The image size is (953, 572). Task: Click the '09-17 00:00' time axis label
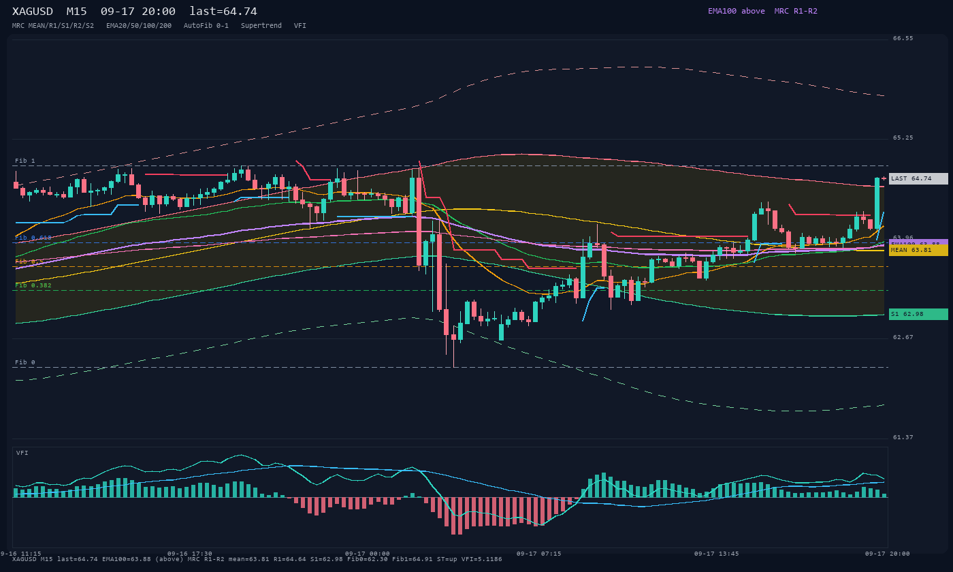pyautogui.click(x=368, y=554)
